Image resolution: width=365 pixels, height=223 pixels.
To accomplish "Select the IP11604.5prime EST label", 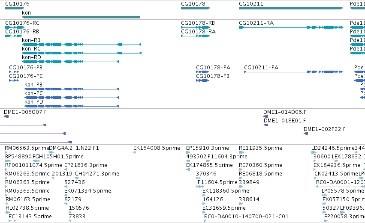I will point(217,183).
